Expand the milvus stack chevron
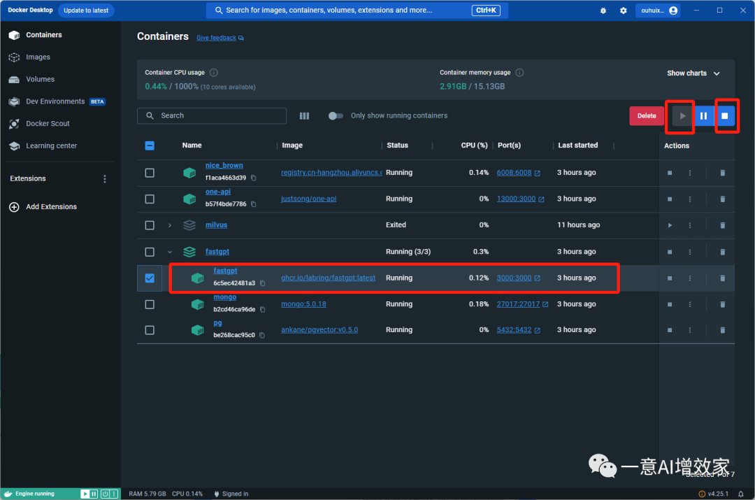The height and width of the screenshot is (500, 755). tap(169, 225)
